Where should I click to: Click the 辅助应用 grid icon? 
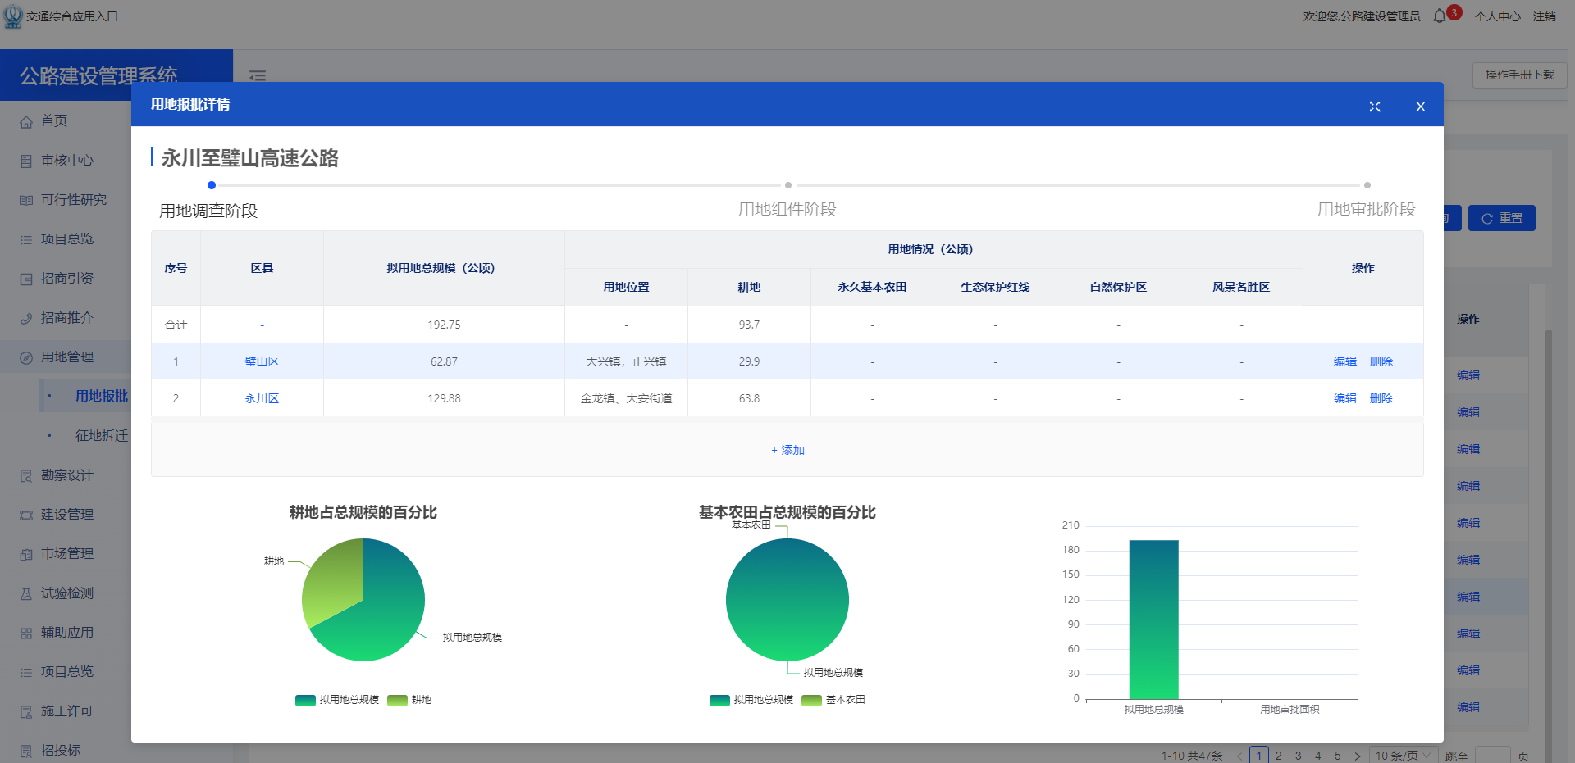[x=26, y=633]
